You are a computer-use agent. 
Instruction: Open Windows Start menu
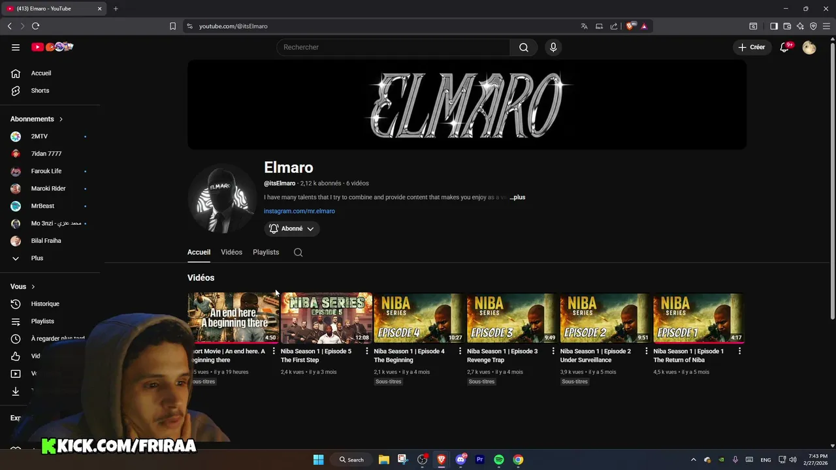(319, 460)
